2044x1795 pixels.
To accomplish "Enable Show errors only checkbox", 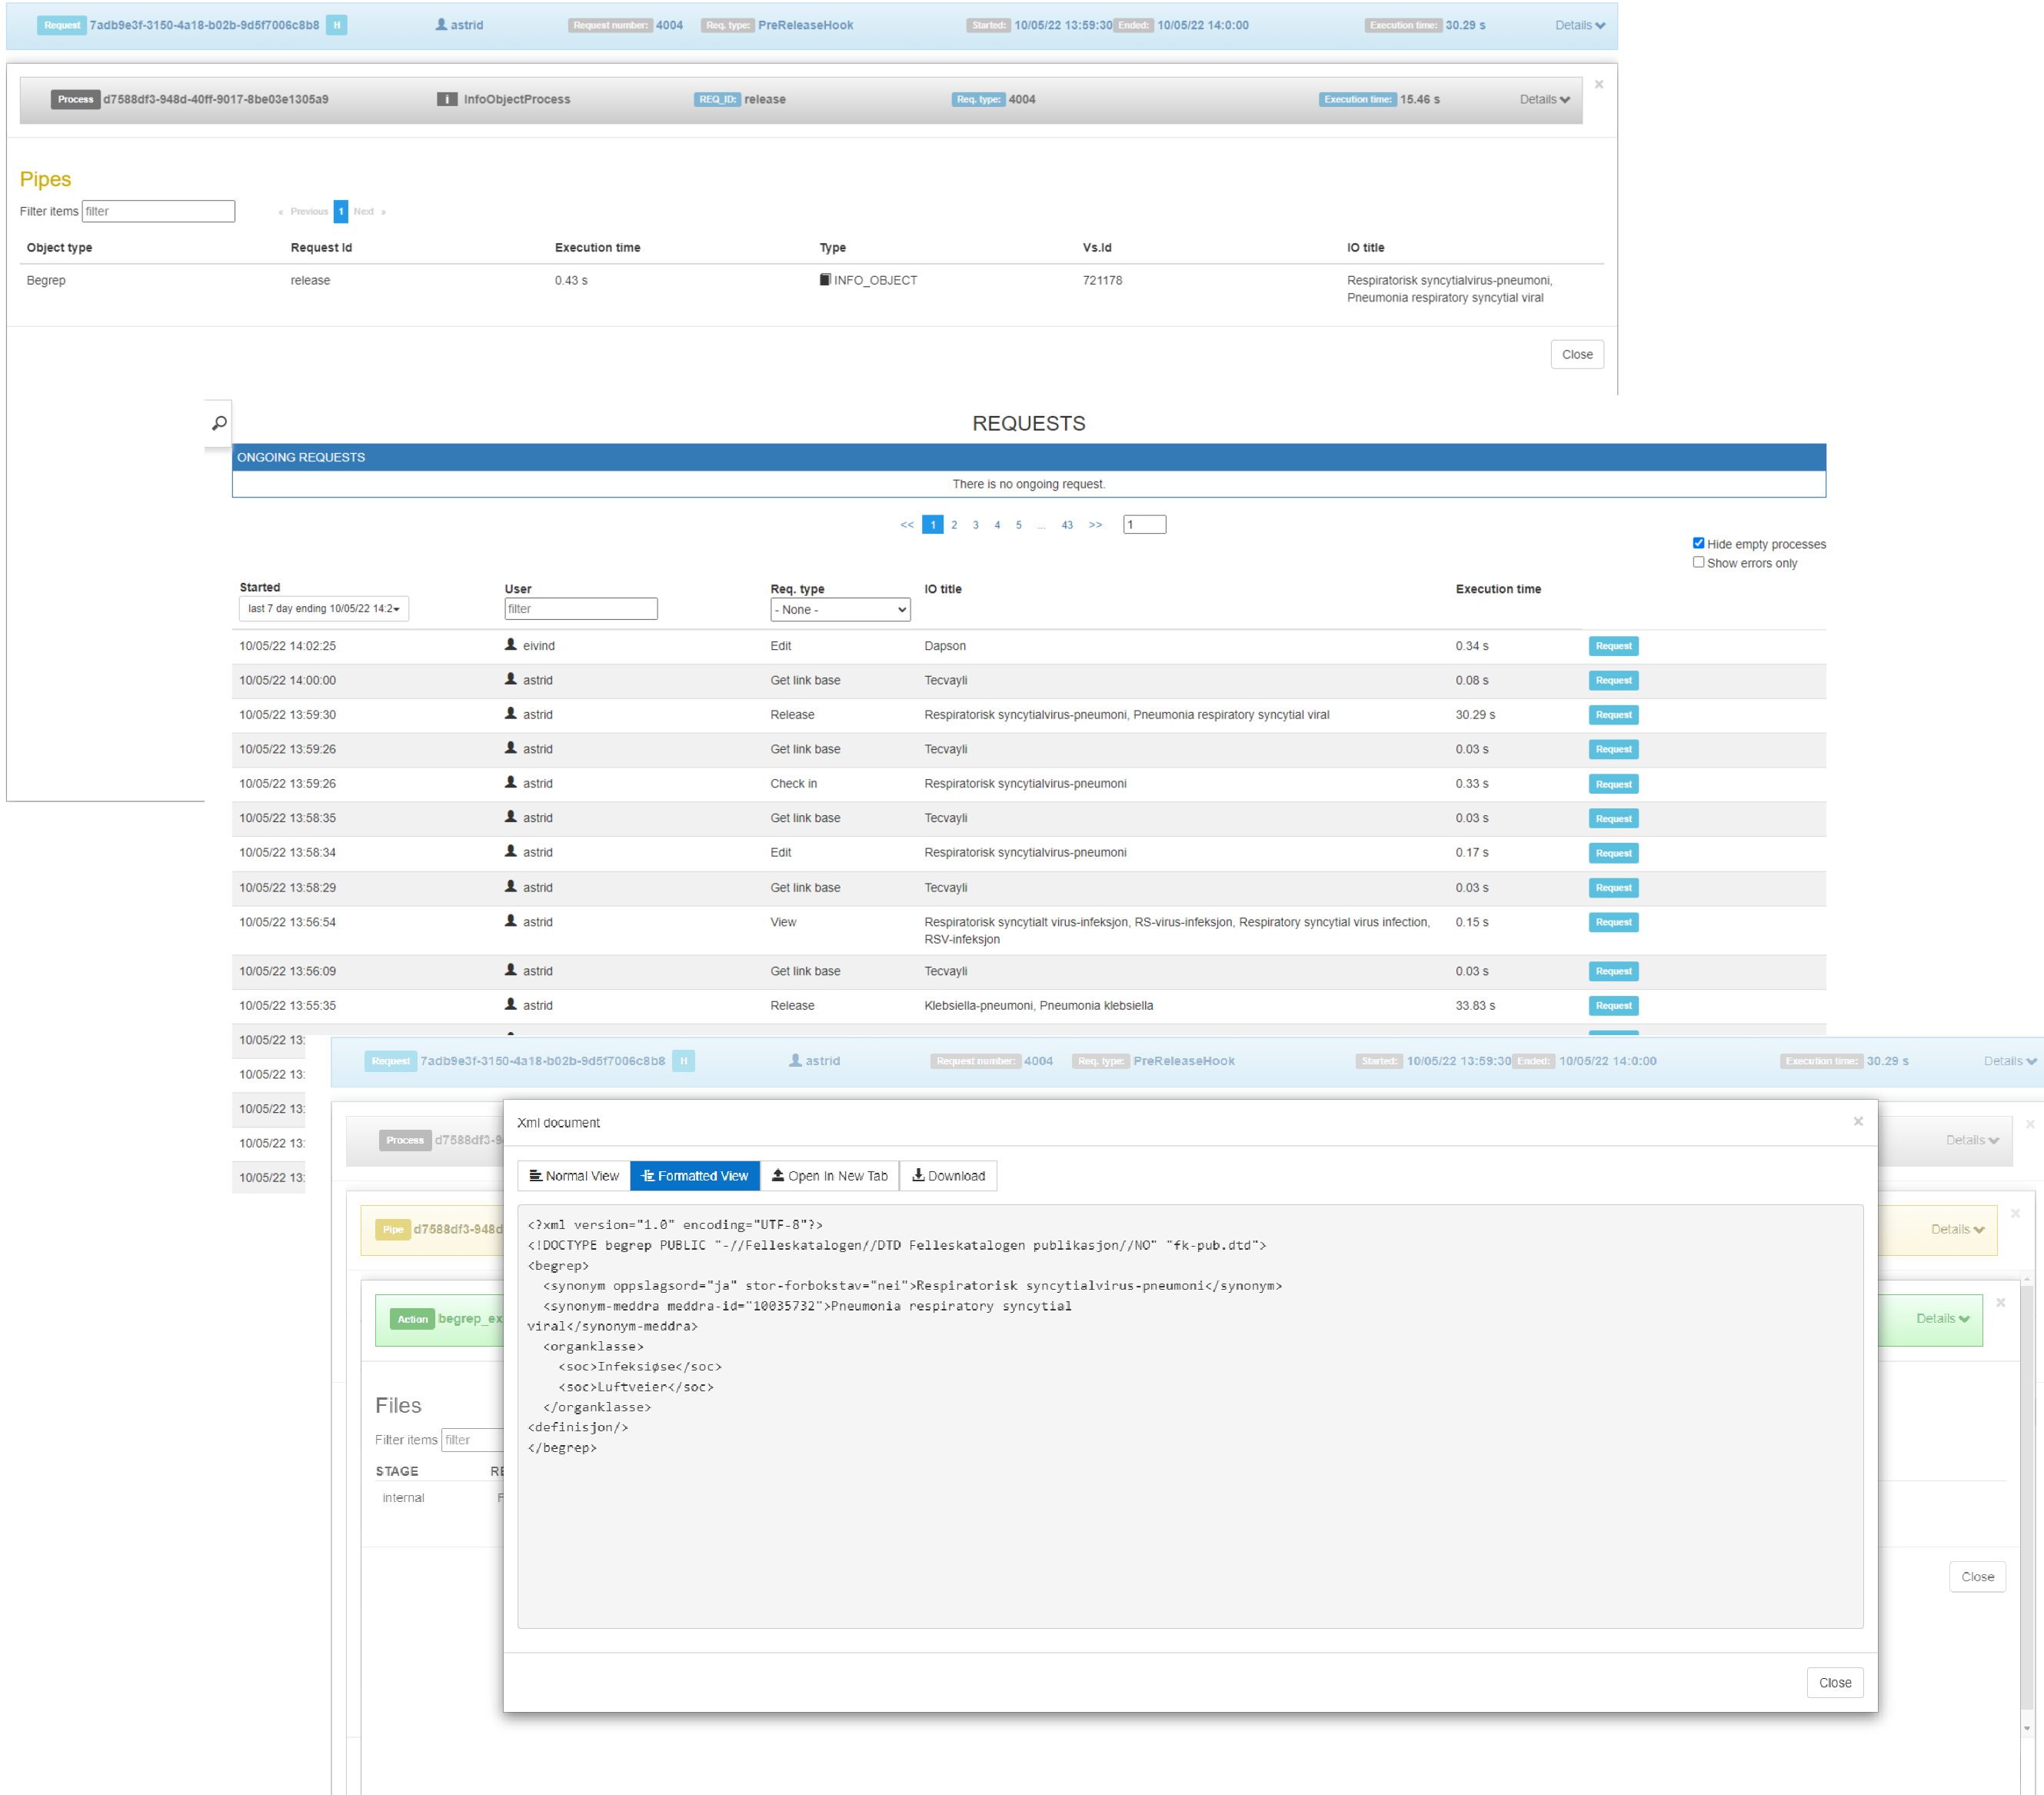I will [x=1698, y=562].
